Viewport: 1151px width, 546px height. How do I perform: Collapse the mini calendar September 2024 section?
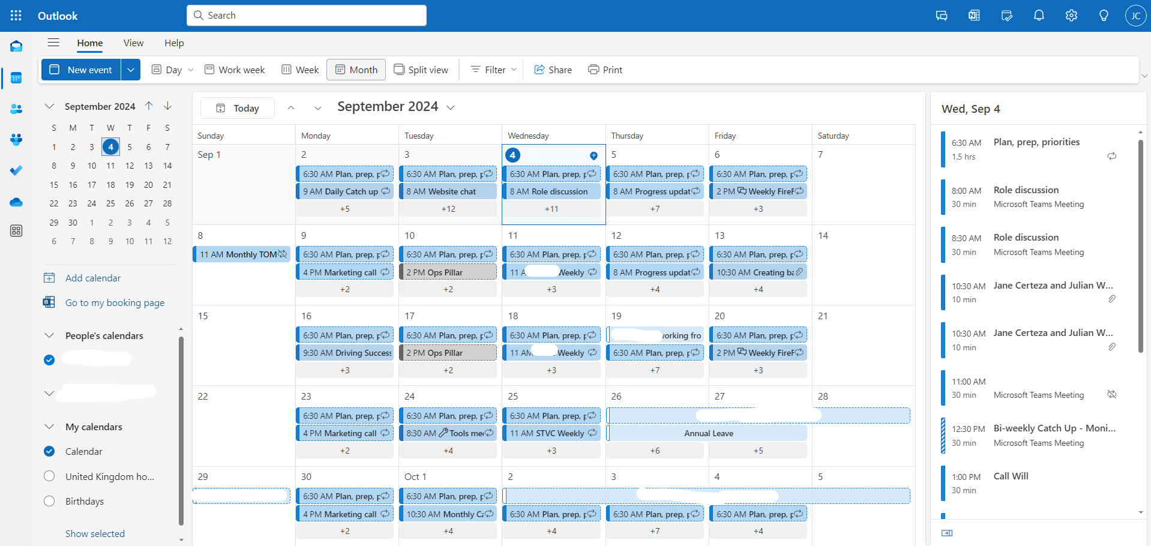pos(49,106)
